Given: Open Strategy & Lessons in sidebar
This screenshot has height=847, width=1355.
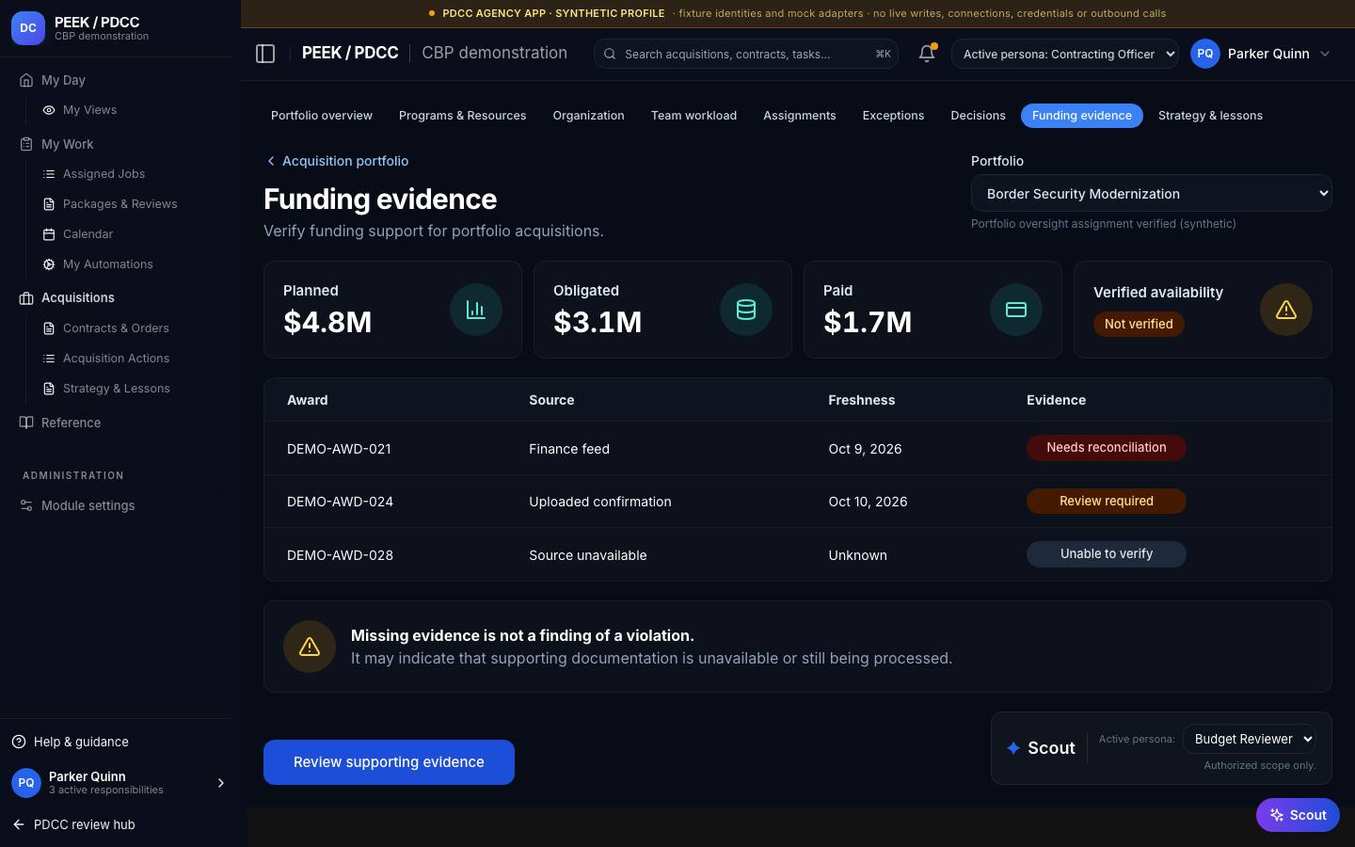Looking at the screenshot, I should (116, 389).
